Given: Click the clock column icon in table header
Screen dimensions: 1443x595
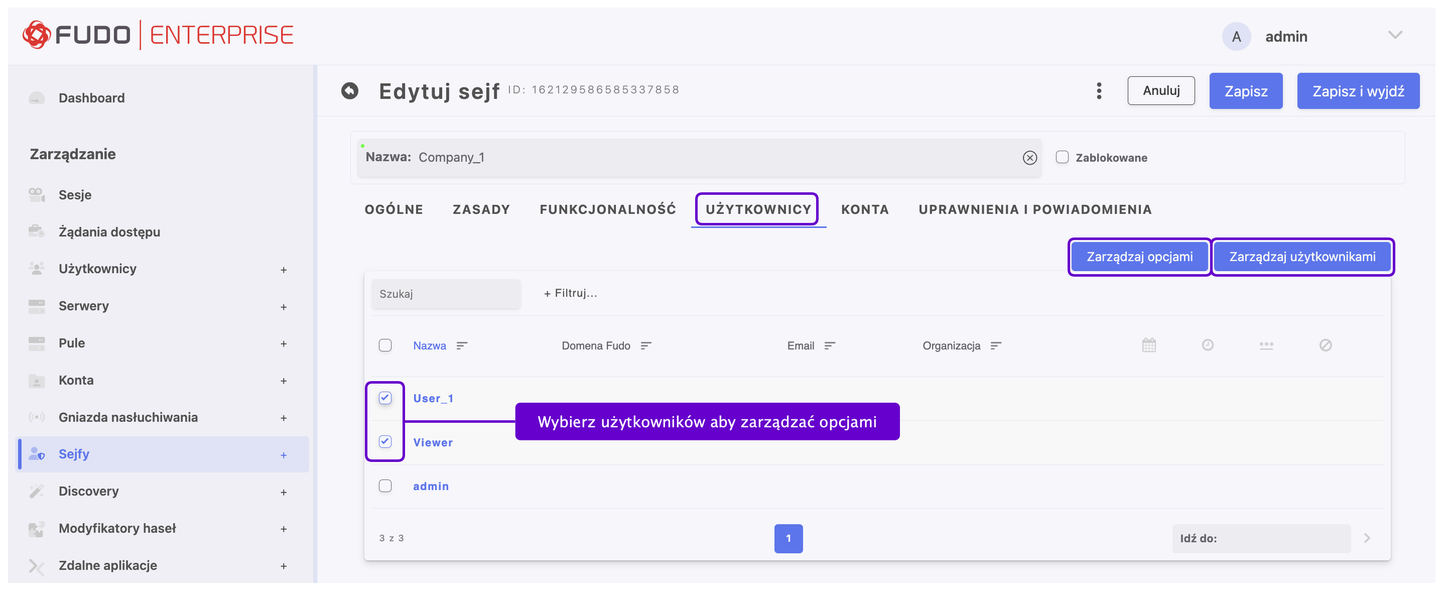Looking at the screenshot, I should coord(1207,345).
